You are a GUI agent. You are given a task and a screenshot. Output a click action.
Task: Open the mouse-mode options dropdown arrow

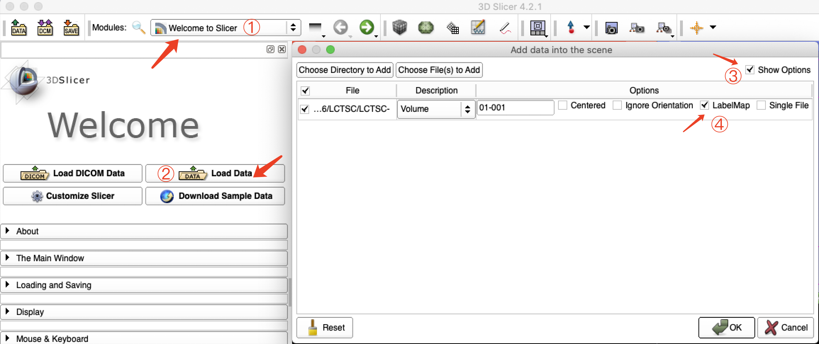[587, 27]
